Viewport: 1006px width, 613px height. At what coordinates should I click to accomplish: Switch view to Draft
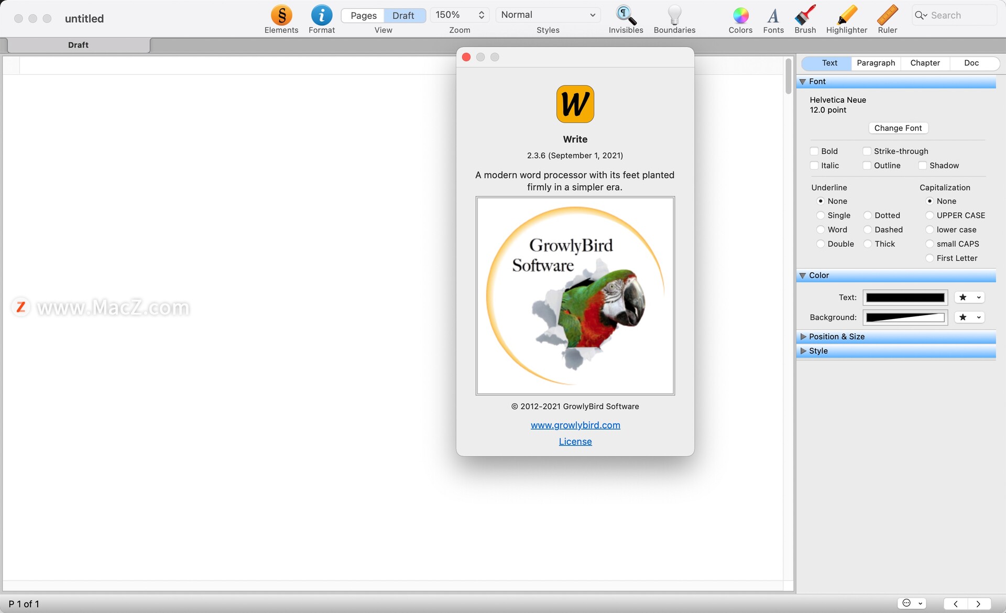[404, 16]
